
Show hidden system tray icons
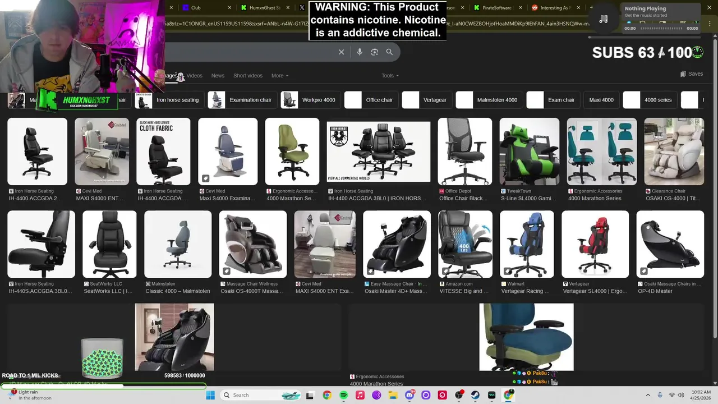(648, 395)
